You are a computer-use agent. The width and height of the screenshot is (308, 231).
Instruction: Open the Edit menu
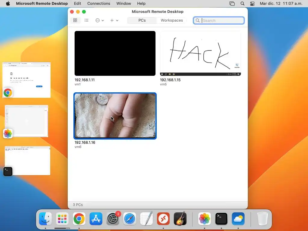77,4
